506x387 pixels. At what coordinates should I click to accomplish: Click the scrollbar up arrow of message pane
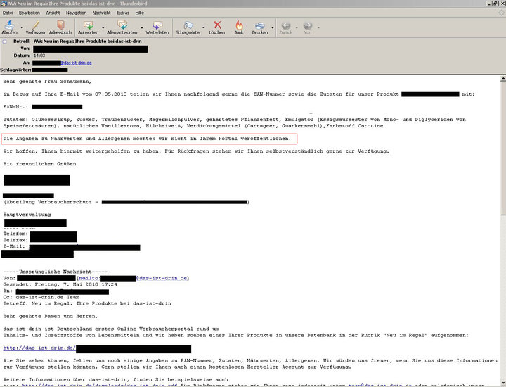pyautogui.click(x=503, y=78)
